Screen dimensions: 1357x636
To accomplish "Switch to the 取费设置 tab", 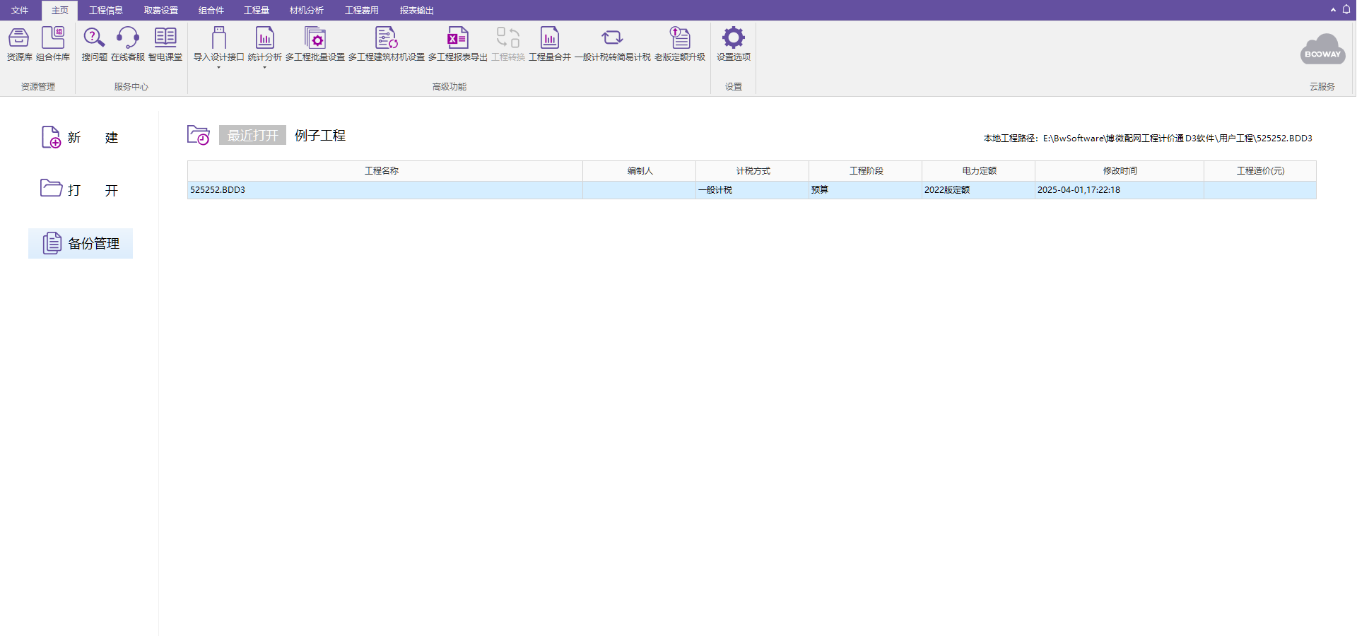I will (161, 11).
